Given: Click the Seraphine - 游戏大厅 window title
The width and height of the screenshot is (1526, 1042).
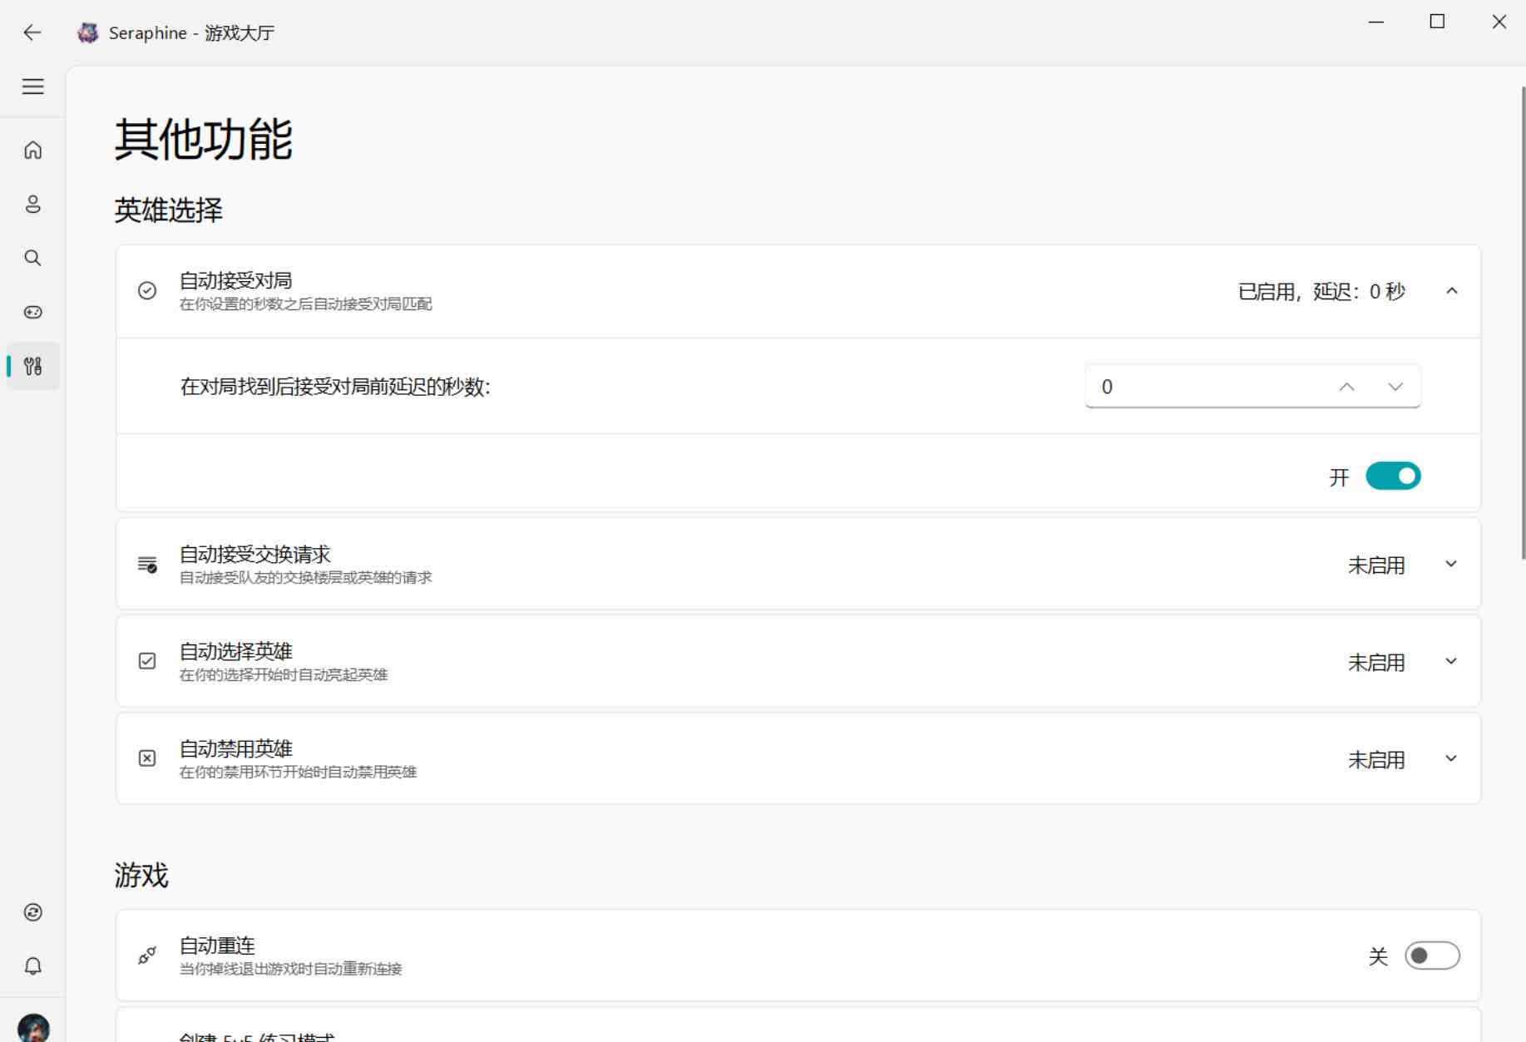Looking at the screenshot, I should click(191, 33).
